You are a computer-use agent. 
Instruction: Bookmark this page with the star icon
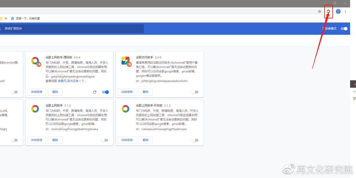(320, 11)
